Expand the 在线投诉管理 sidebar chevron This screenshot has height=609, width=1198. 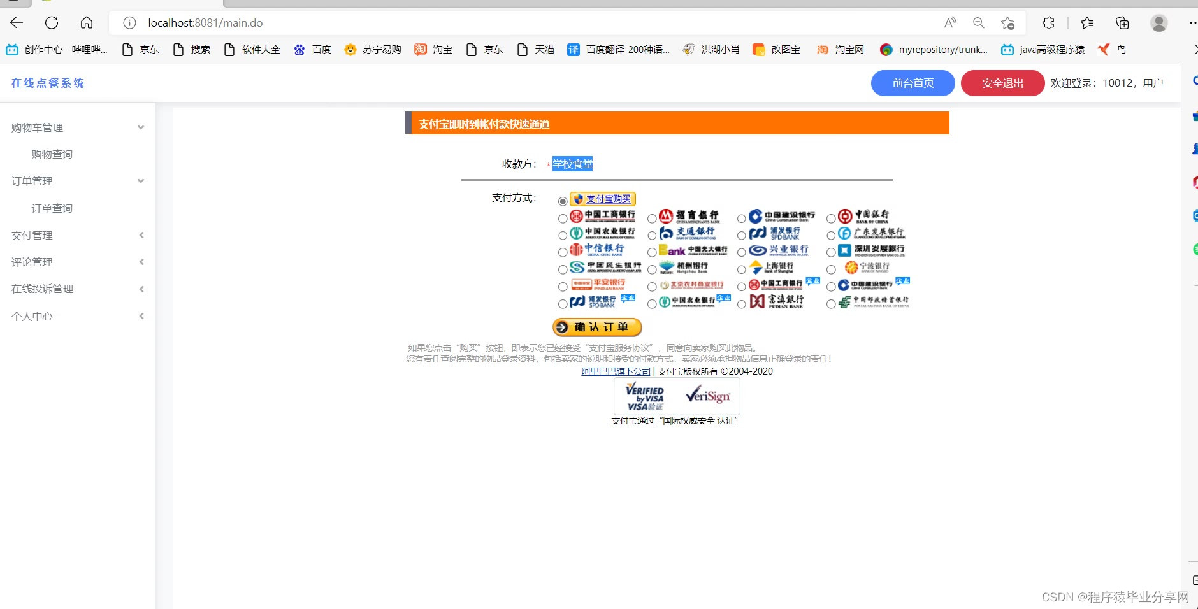tap(141, 289)
